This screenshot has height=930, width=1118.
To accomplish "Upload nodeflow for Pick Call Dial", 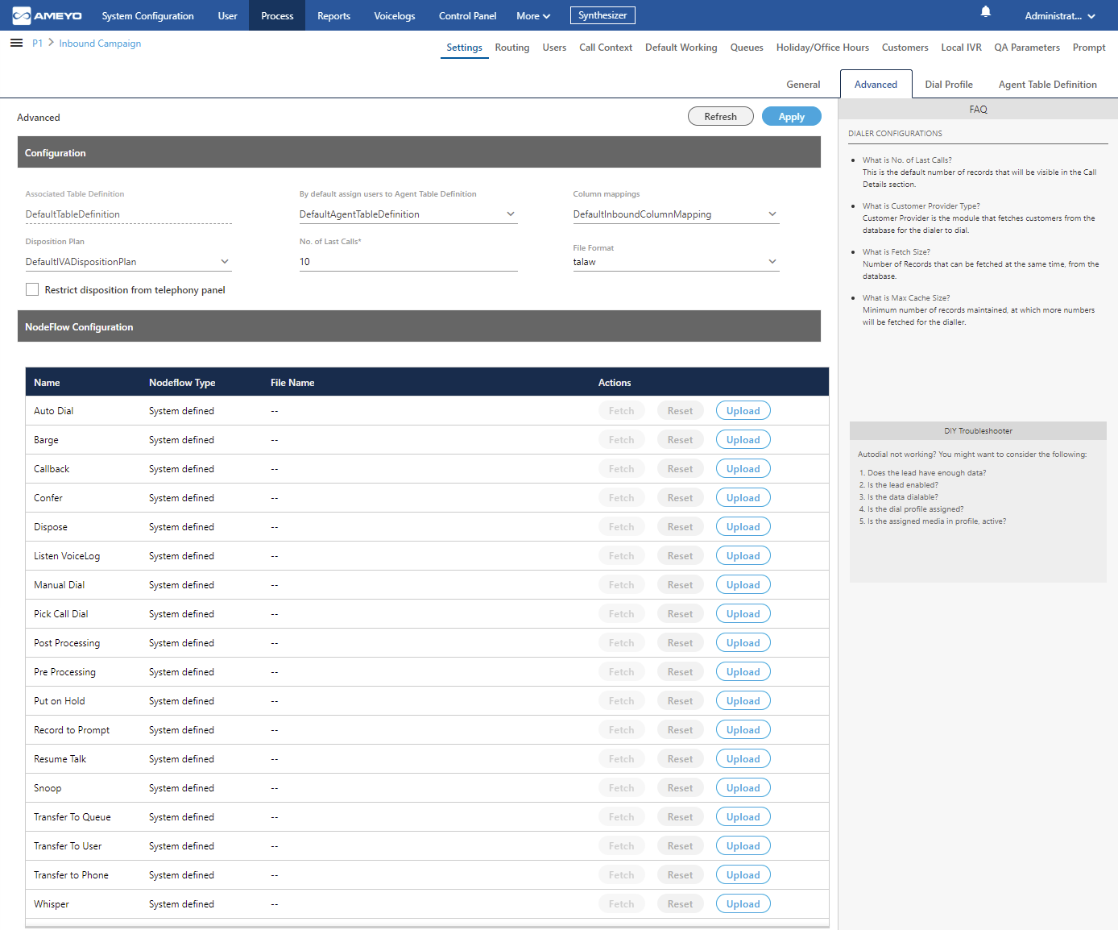I will [743, 614].
